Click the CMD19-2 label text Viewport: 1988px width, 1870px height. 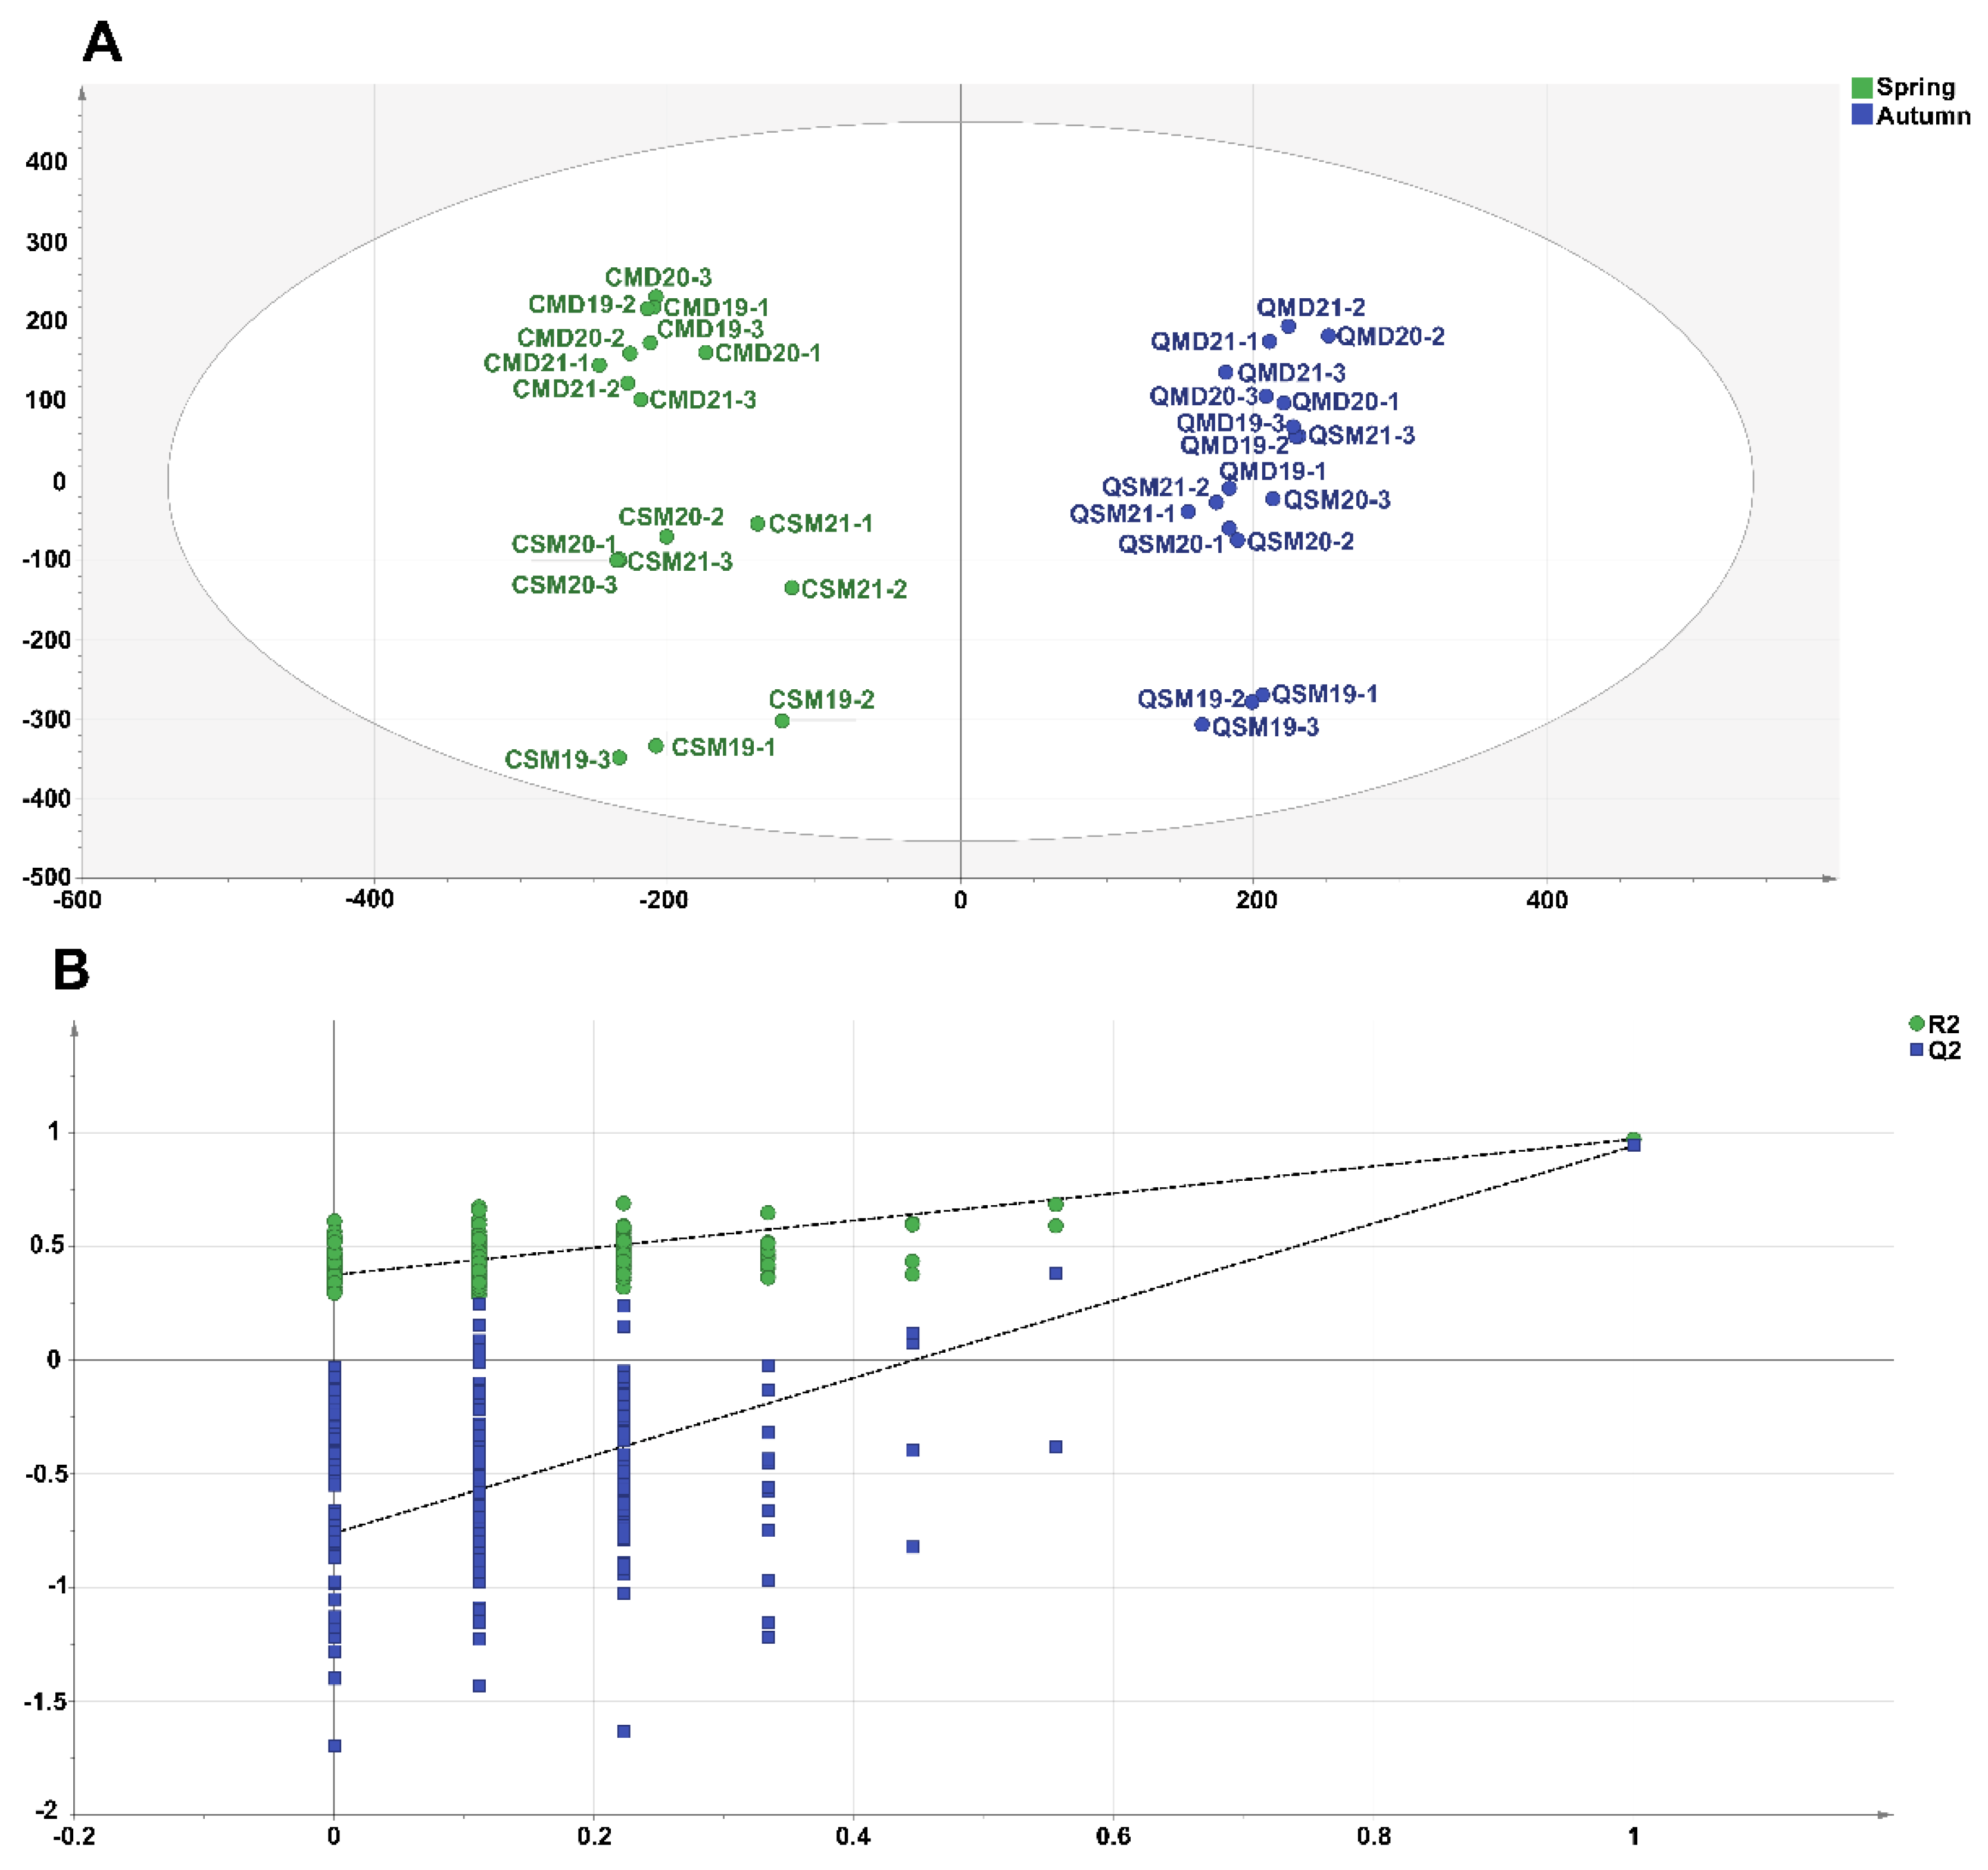(582, 304)
